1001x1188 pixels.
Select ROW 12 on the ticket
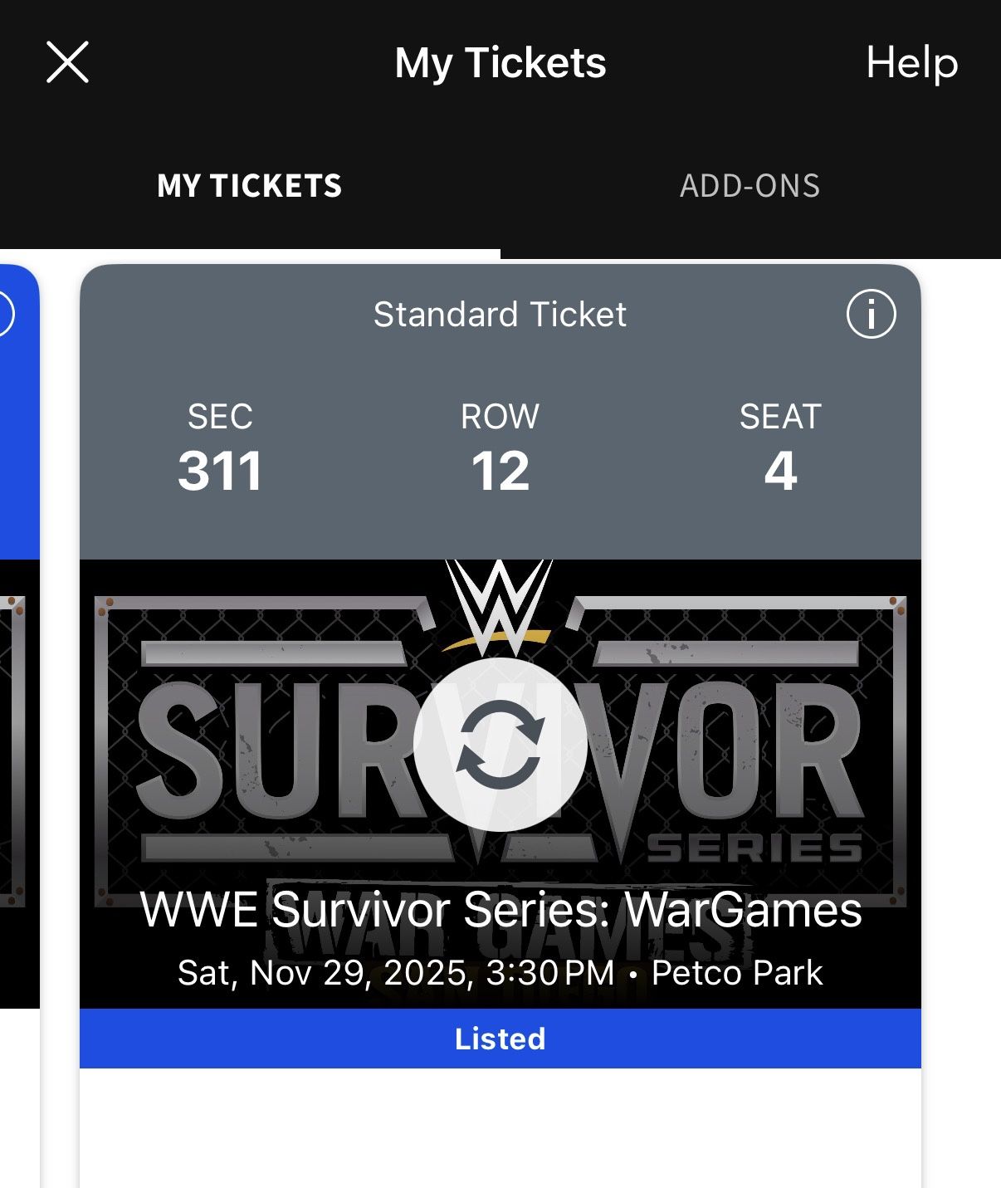[x=500, y=448]
